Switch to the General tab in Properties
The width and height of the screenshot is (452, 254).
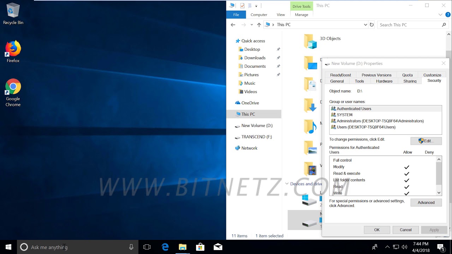click(x=337, y=81)
